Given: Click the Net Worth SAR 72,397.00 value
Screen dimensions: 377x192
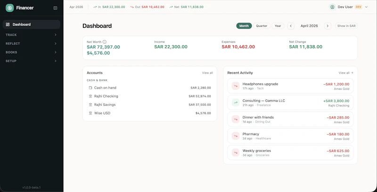Looking at the screenshot, I should pos(103,47).
